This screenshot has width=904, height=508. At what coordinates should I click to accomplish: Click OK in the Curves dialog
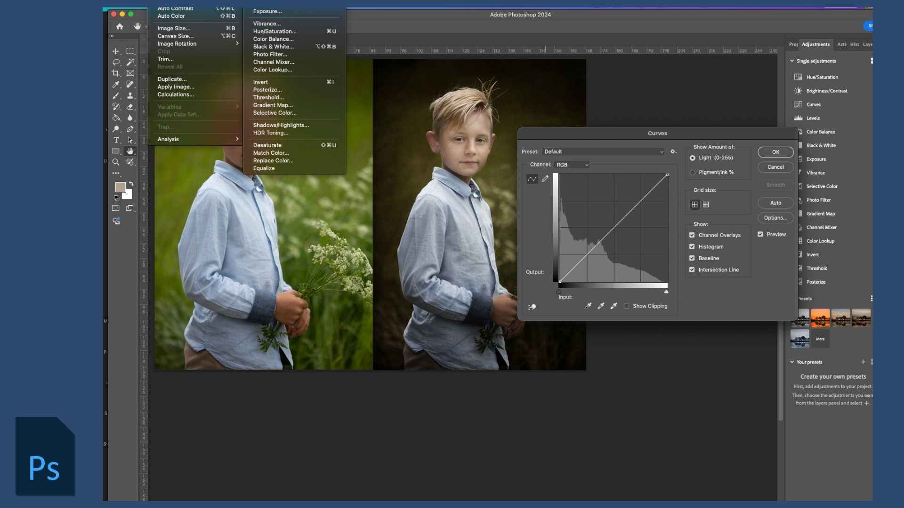click(x=775, y=152)
